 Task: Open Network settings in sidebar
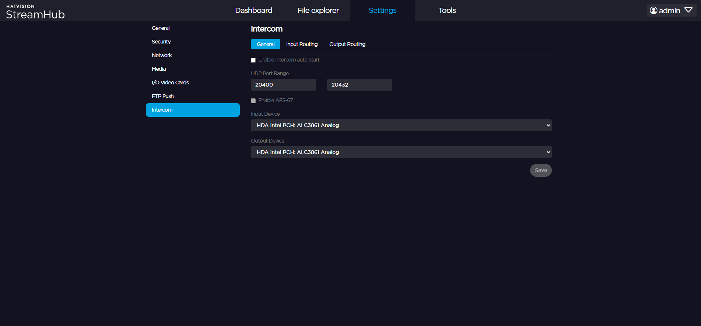click(162, 55)
